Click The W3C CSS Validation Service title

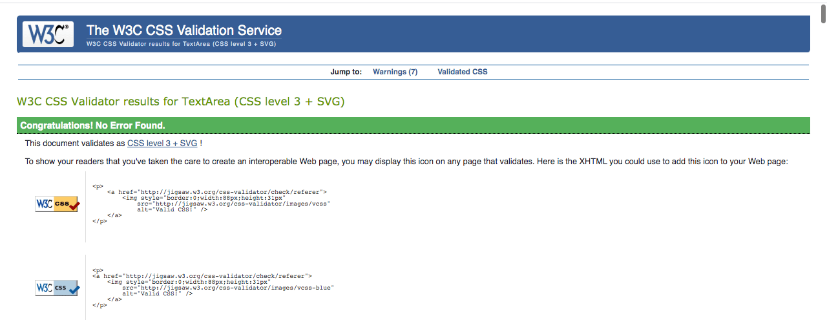184,30
